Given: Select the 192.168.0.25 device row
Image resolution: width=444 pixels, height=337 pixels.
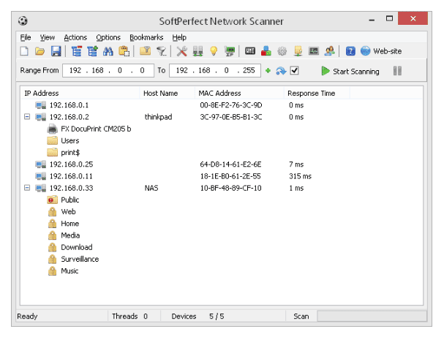Looking at the screenshot, I should (222, 164).
